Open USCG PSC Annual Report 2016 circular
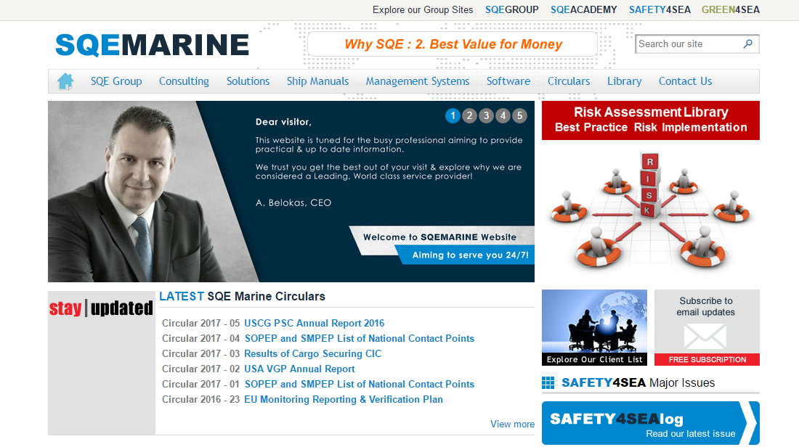 click(314, 324)
